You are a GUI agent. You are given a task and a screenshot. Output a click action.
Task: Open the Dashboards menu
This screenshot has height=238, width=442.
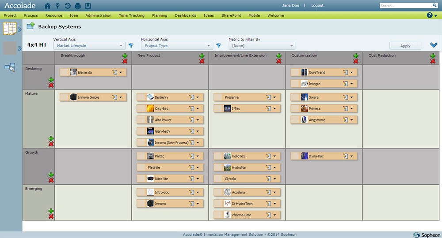pos(185,15)
